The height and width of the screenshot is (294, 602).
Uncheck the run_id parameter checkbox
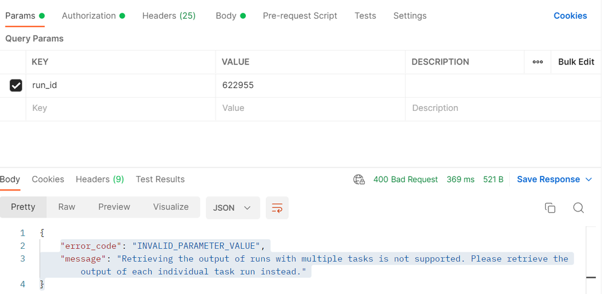pyautogui.click(x=16, y=86)
